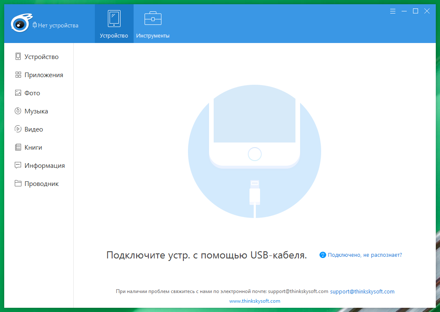This screenshot has width=440, height=312.
Task: Open the hamburger menu in title bar
Action: coord(393,11)
